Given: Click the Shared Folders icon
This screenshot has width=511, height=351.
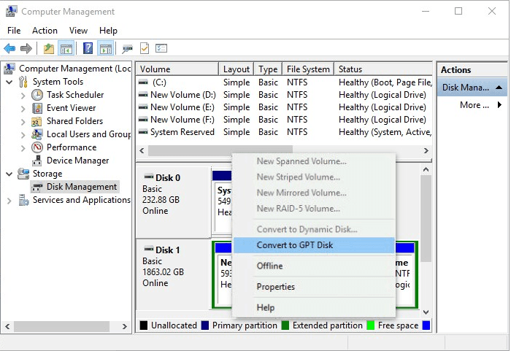Looking at the screenshot, I should click(37, 121).
